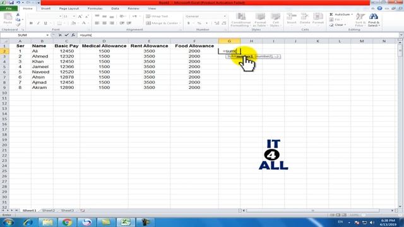Click the Increase Decimal icon

[x=217, y=23]
